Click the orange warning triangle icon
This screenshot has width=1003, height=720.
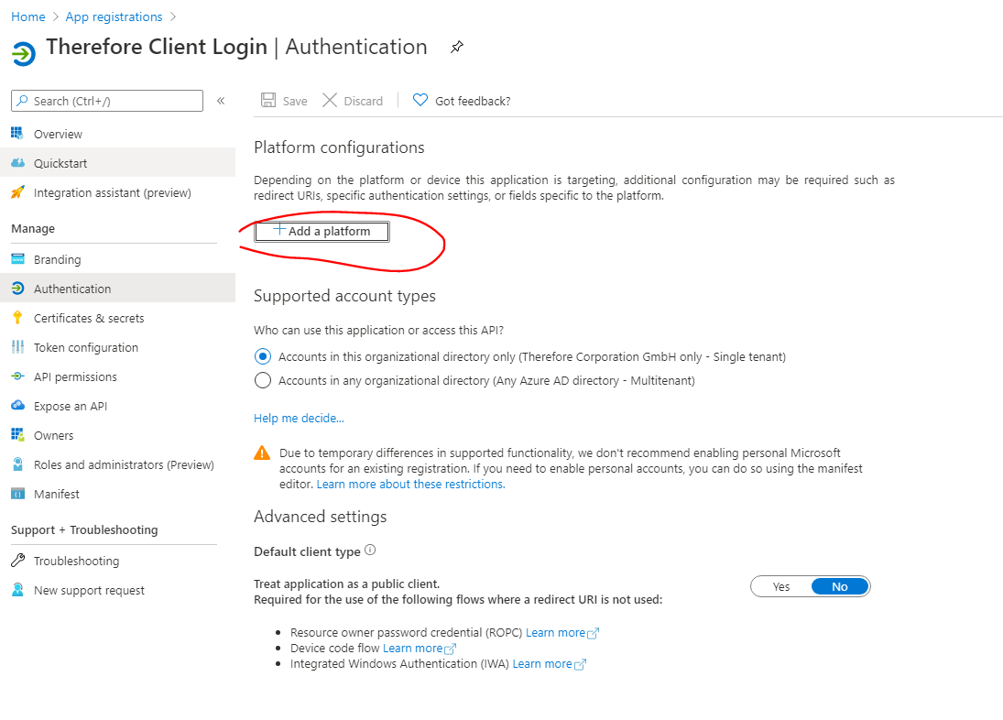[x=262, y=453]
